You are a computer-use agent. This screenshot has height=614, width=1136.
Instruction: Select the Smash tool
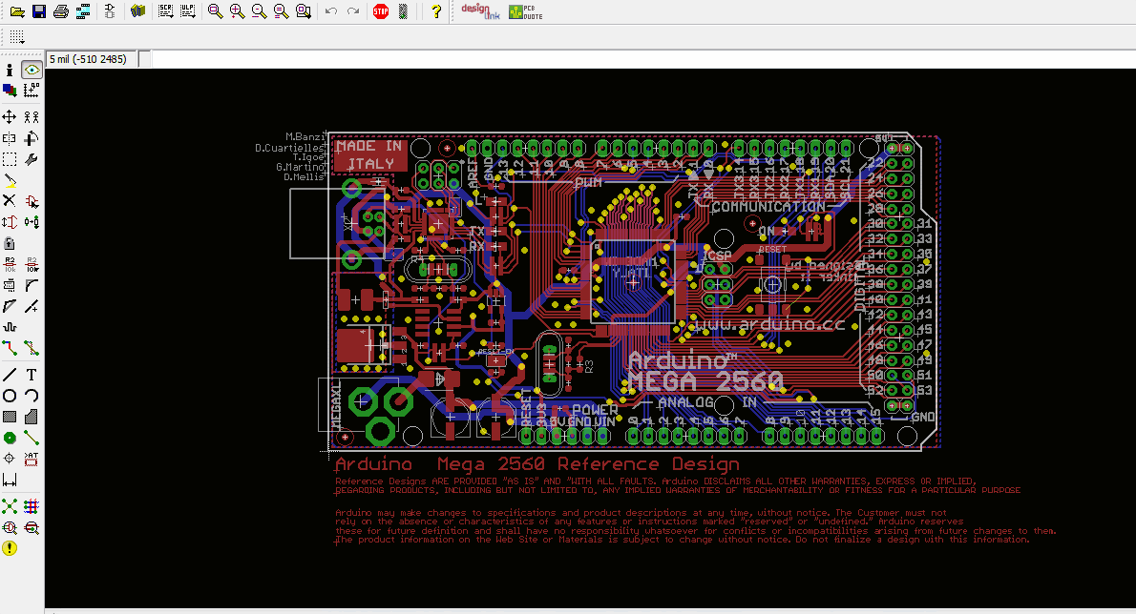tap(10, 286)
